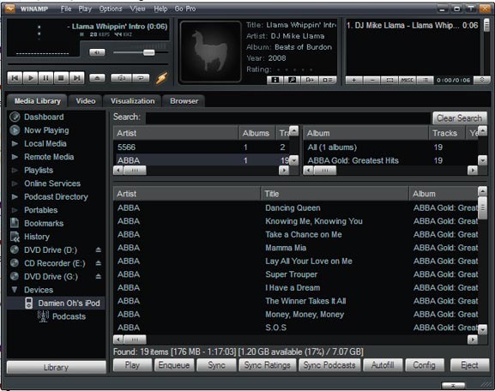Add to playlist with the plus button
The width and height of the screenshot is (495, 391).
pyautogui.click(x=354, y=80)
